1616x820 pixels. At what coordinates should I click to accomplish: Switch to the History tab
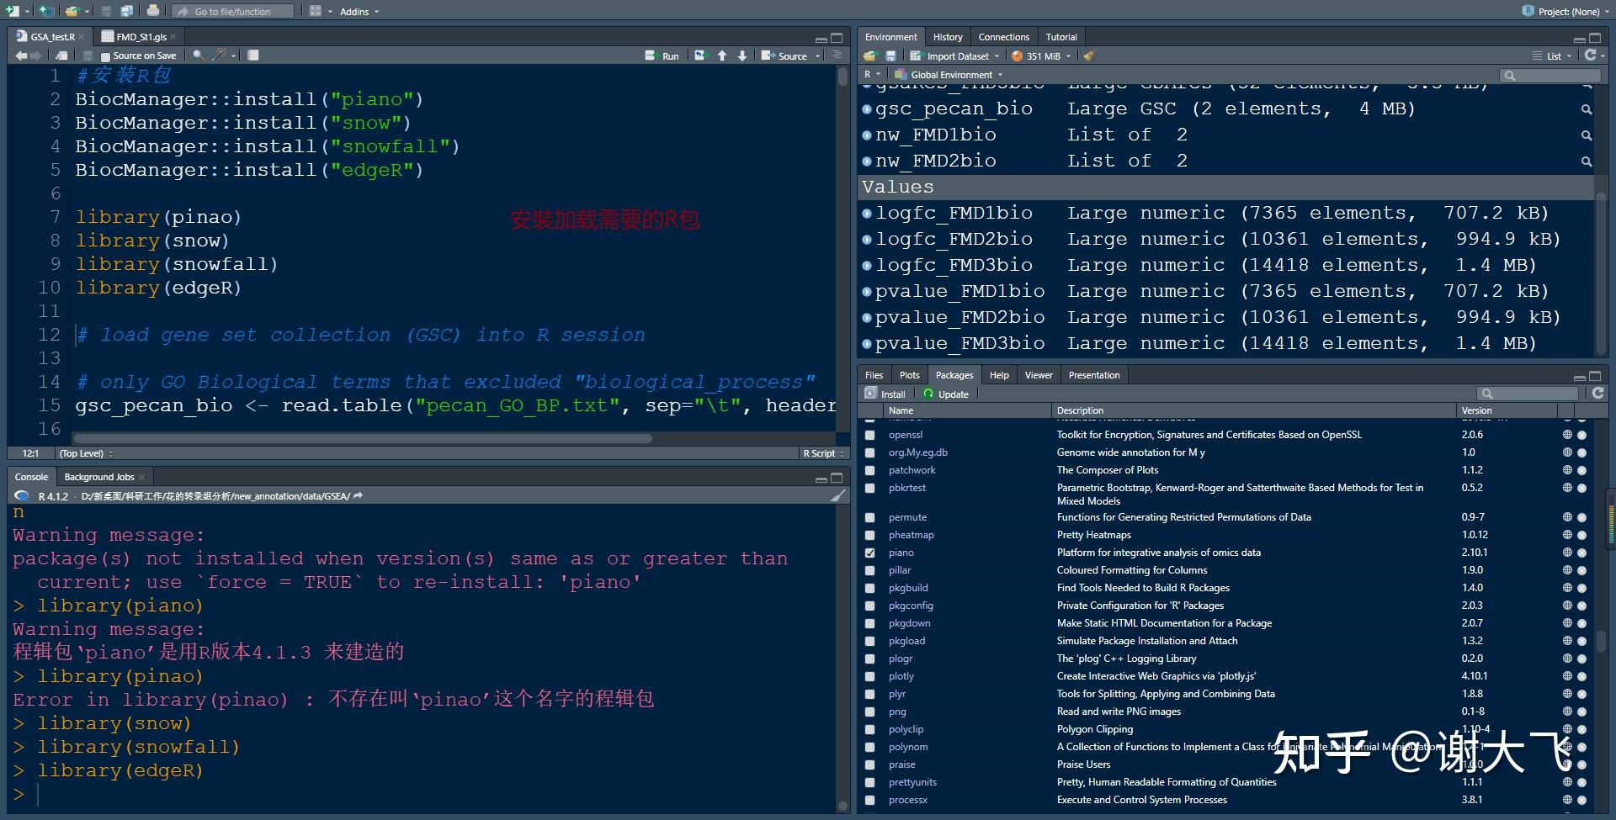pyautogui.click(x=948, y=37)
